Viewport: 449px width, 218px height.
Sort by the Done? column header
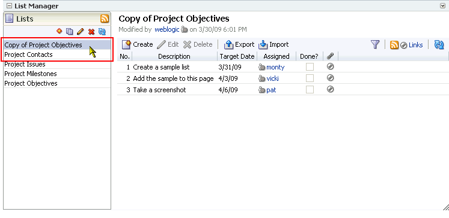tap(310, 56)
